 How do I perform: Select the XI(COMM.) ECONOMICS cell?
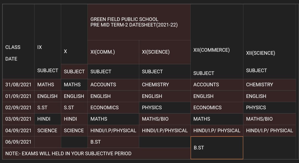point(113,108)
